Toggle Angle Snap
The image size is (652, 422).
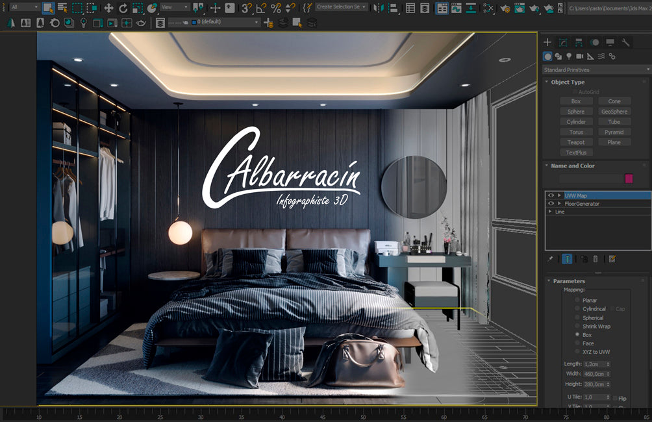click(x=261, y=8)
